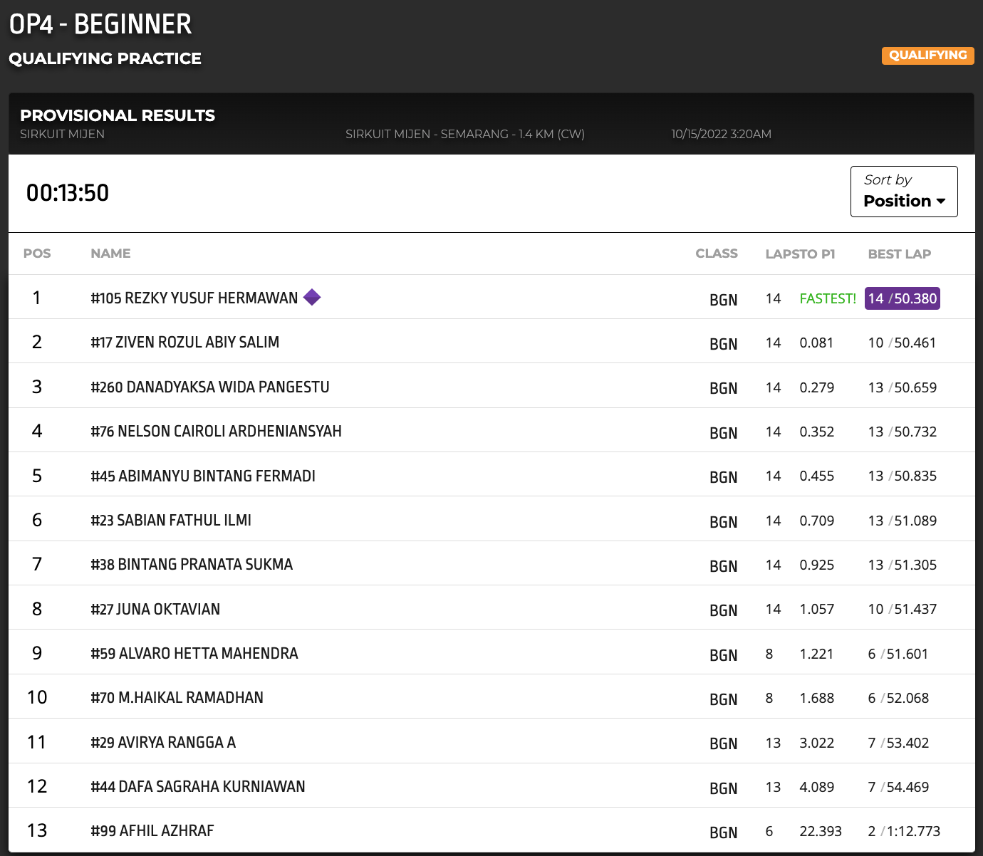Click the PROVISIONAL RESULTS heading
983x856 pixels.
tap(118, 115)
